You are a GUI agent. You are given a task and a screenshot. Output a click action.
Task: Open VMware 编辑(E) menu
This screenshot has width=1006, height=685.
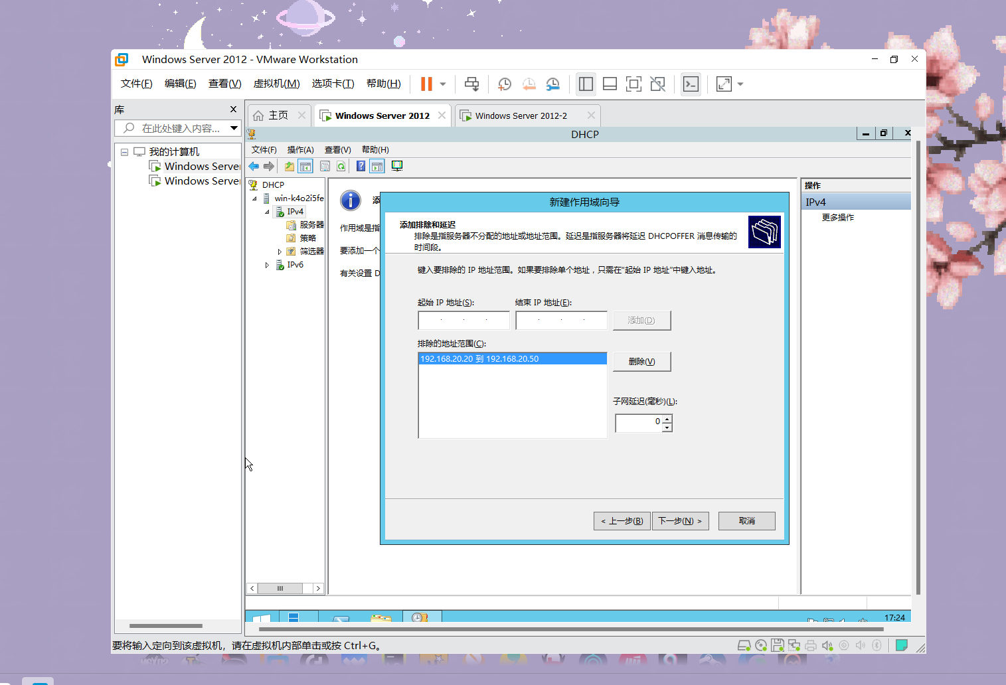coord(180,84)
